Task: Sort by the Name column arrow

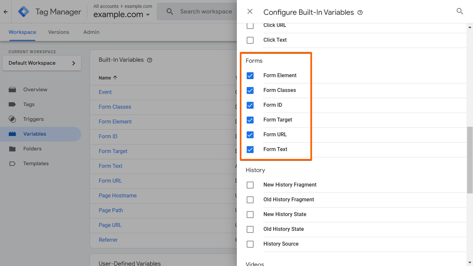Action: (115, 78)
